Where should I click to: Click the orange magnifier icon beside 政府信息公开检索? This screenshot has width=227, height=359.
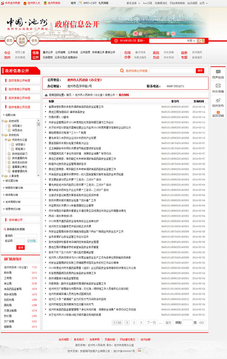(122, 71)
